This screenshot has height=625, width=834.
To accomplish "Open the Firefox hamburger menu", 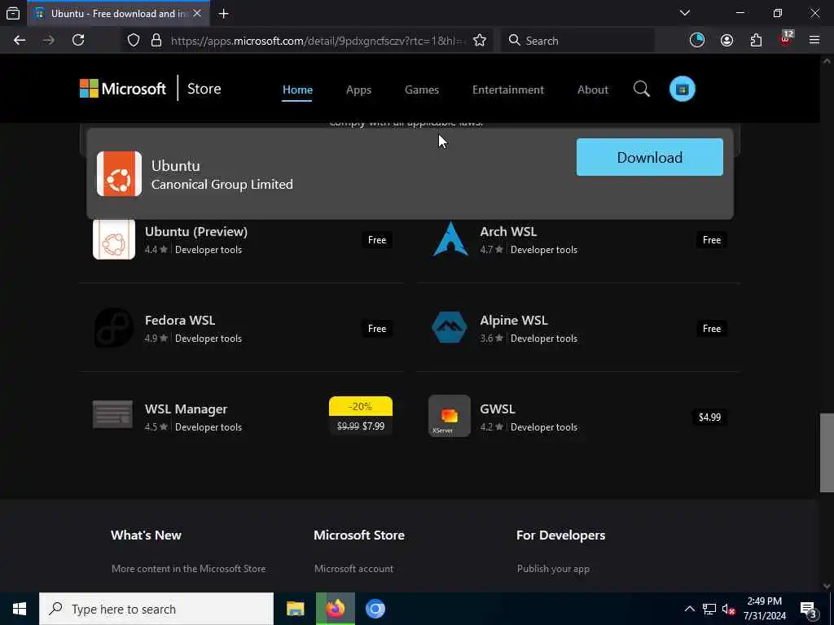I will (814, 41).
